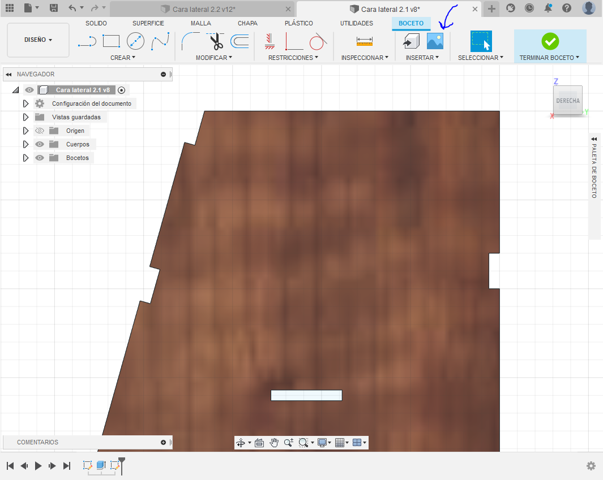Open the DISEÑO workspace dropdown

[x=38, y=40]
